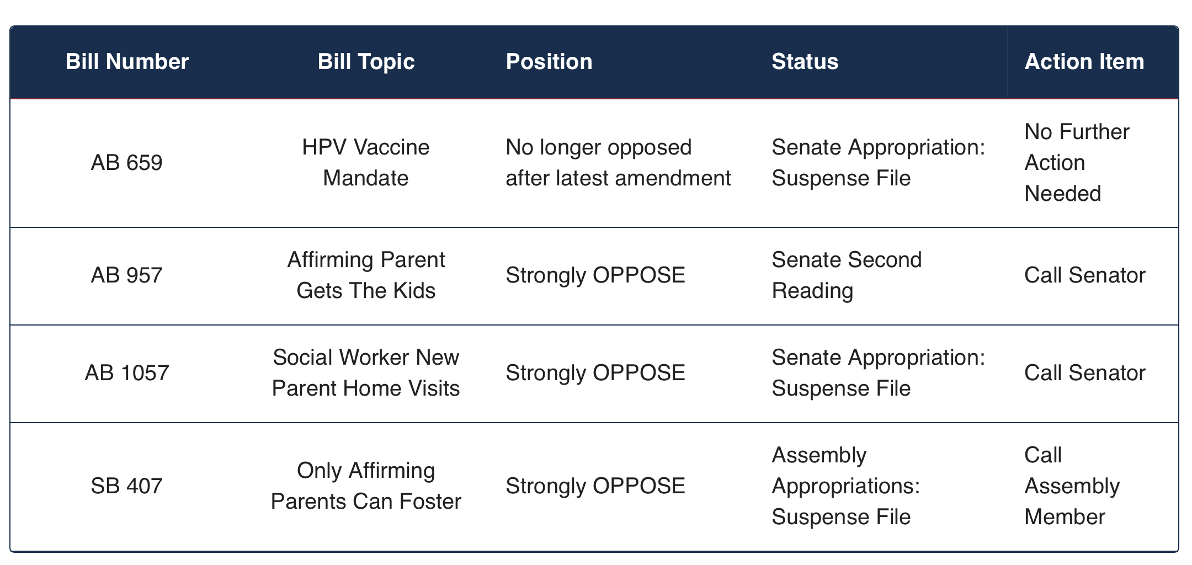Select the Position column header
The width and height of the screenshot is (1192, 565).
click(549, 62)
